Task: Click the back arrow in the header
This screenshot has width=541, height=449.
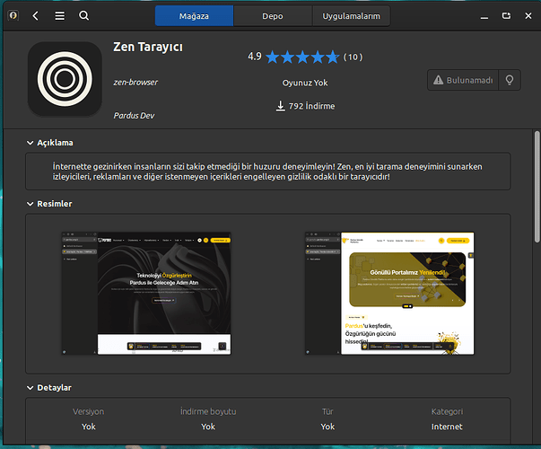Action: click(36, 16)
